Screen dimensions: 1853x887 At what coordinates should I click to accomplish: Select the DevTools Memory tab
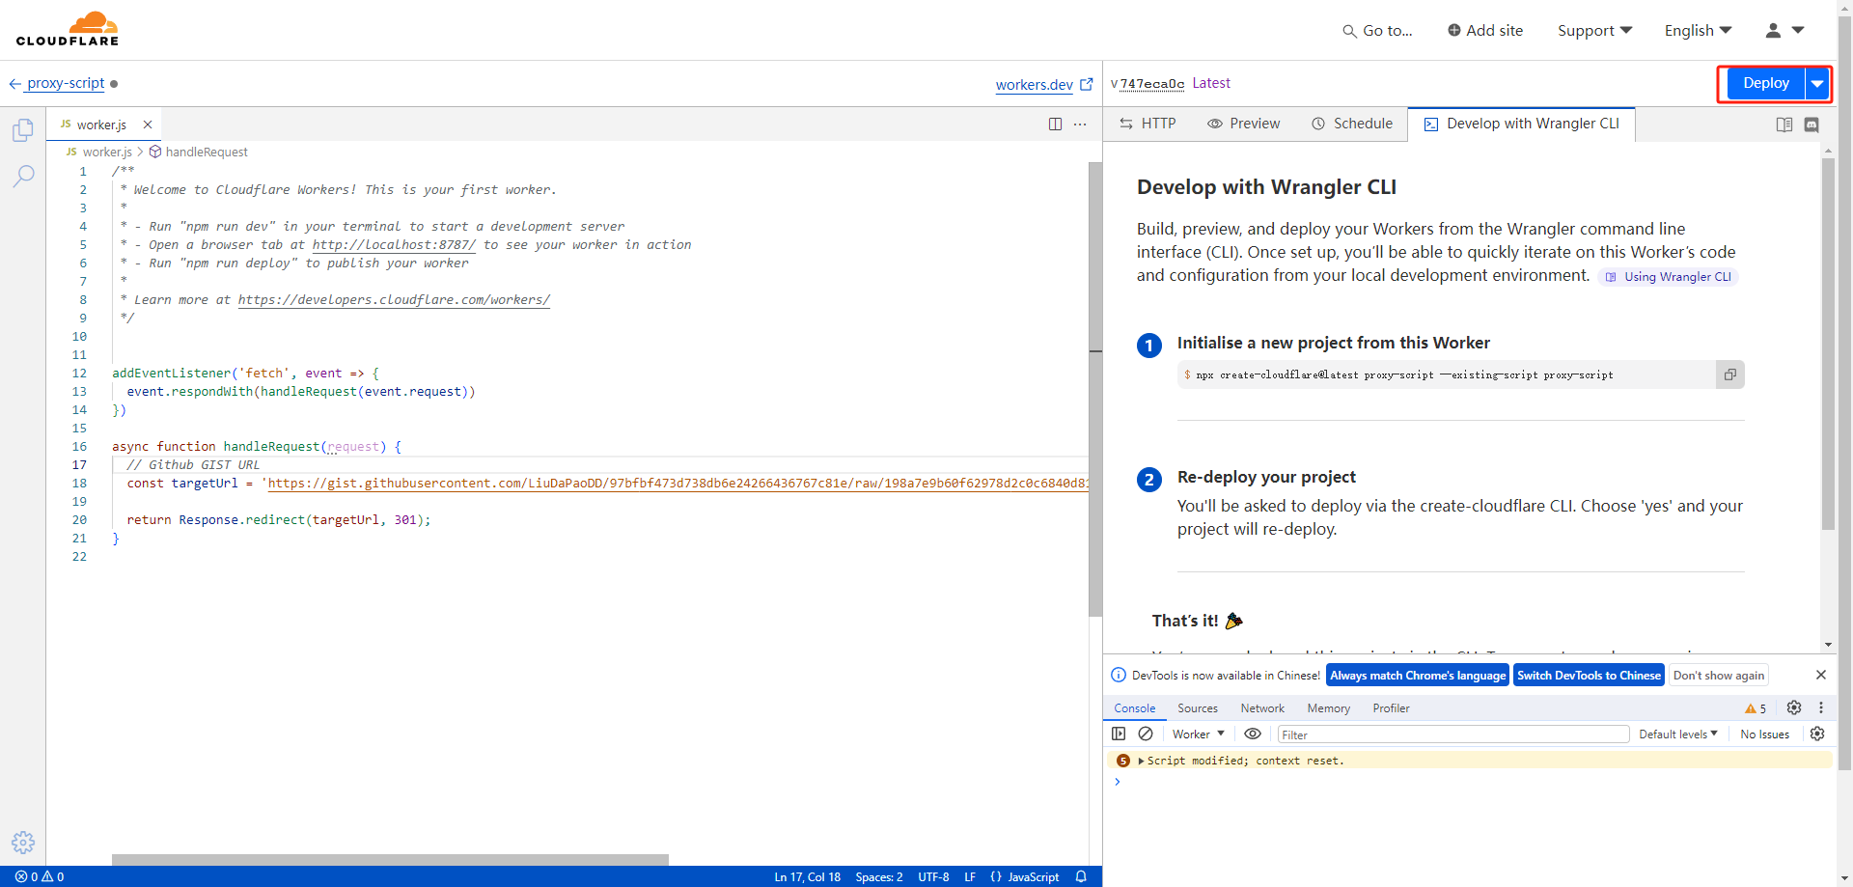pos(1328,708)
